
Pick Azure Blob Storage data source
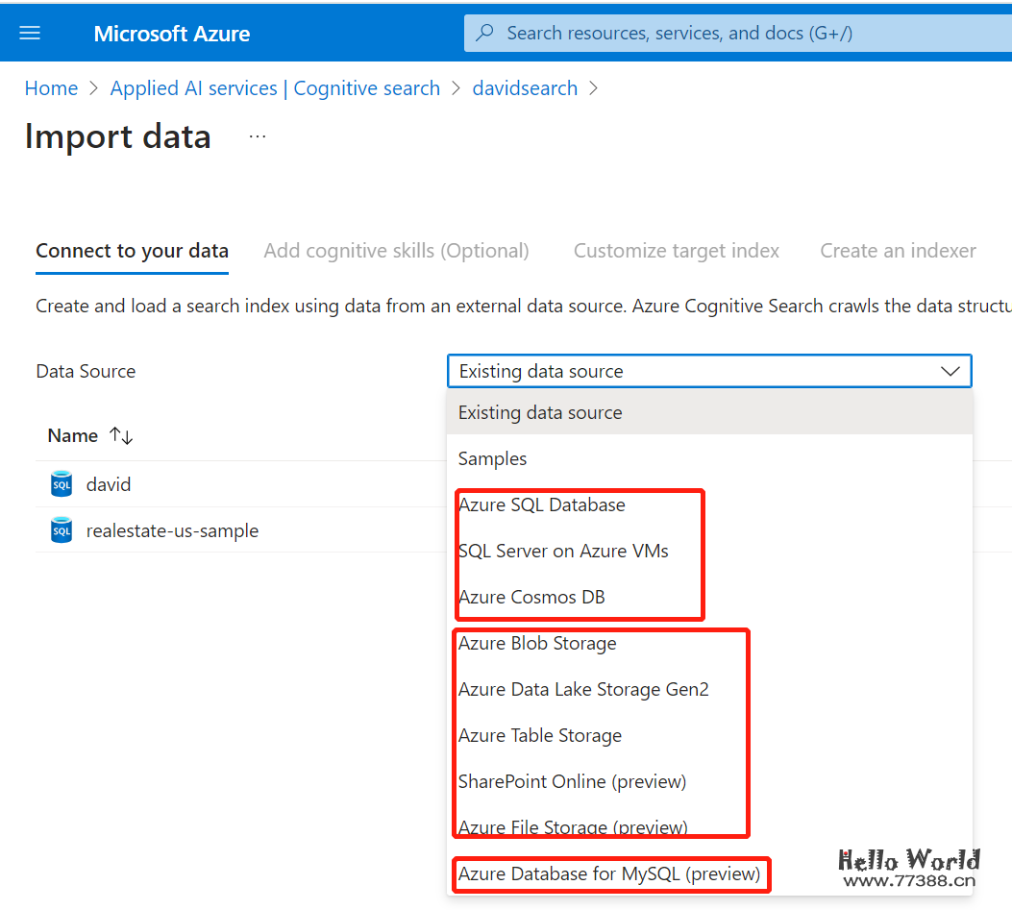(537, 644)
